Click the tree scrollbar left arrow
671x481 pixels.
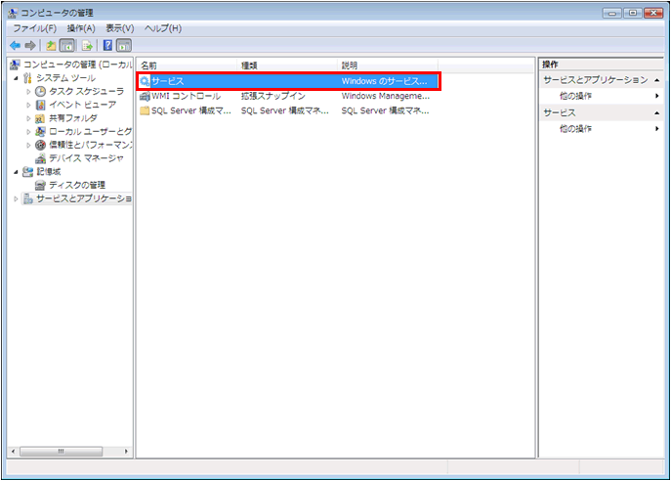tap(13, 452)
